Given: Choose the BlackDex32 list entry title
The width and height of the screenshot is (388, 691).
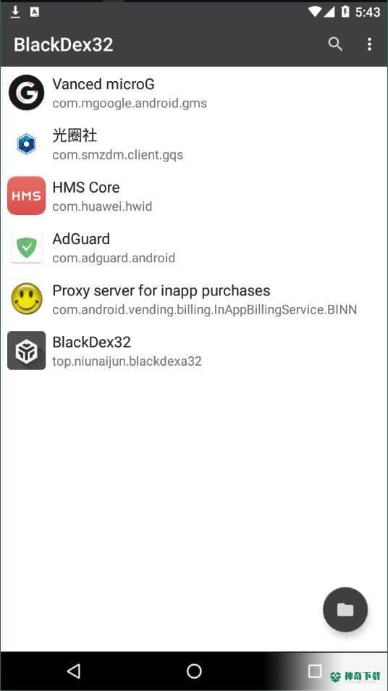Looking at the screenshot, I should tap(92, 342).
